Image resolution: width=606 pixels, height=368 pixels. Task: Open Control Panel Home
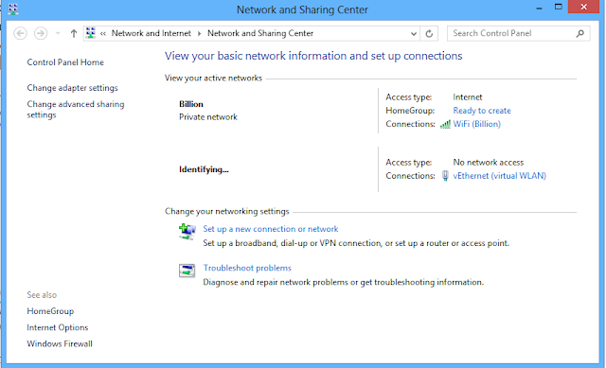click(65, 62)
